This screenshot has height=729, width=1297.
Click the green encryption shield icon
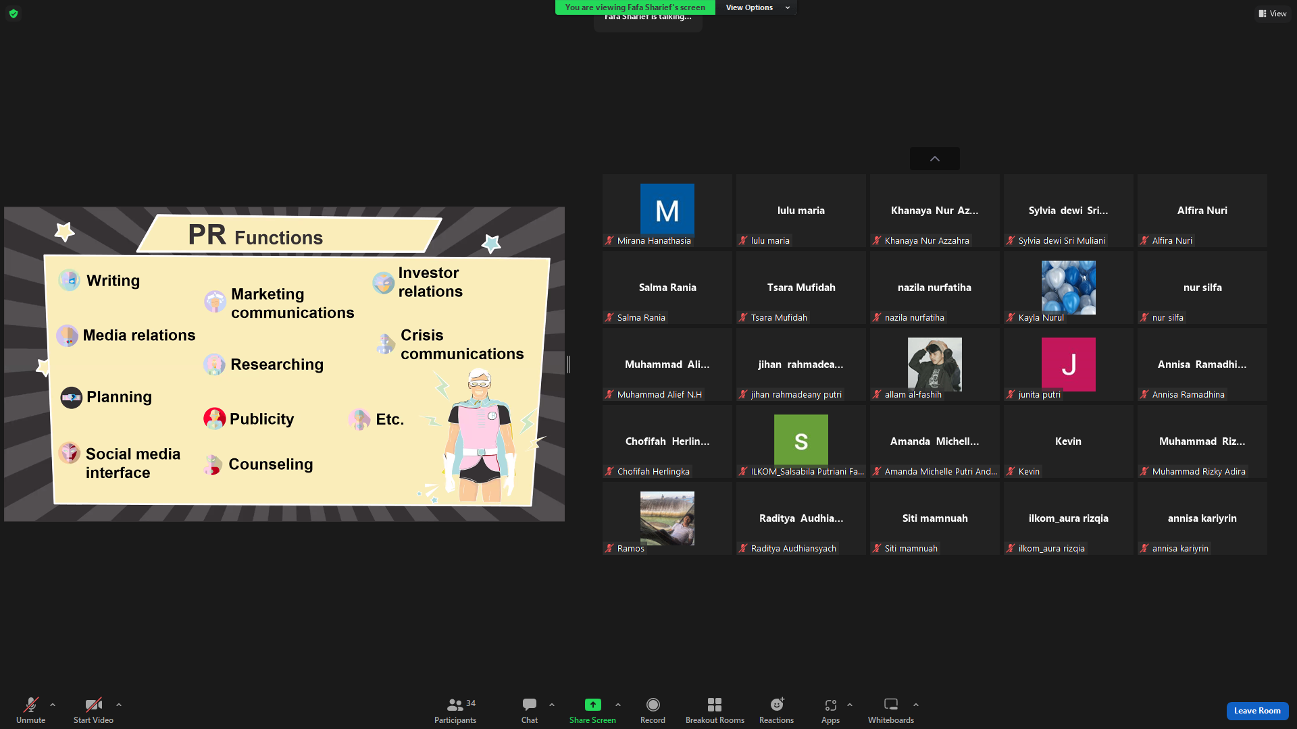pos(14,13)
